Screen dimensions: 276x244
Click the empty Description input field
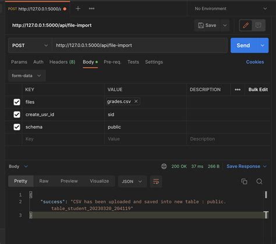[x=228, y=139]
